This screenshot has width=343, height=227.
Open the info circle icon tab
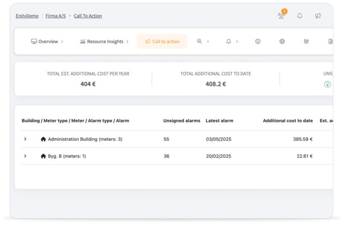pyautogui.click(x=258, y=42)
